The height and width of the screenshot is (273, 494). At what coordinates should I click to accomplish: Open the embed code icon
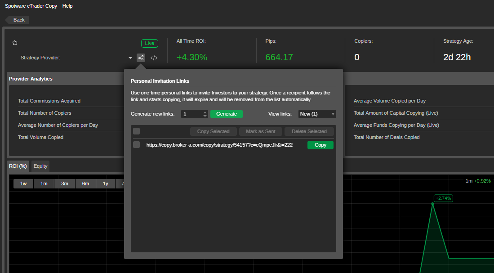point(154,58)
